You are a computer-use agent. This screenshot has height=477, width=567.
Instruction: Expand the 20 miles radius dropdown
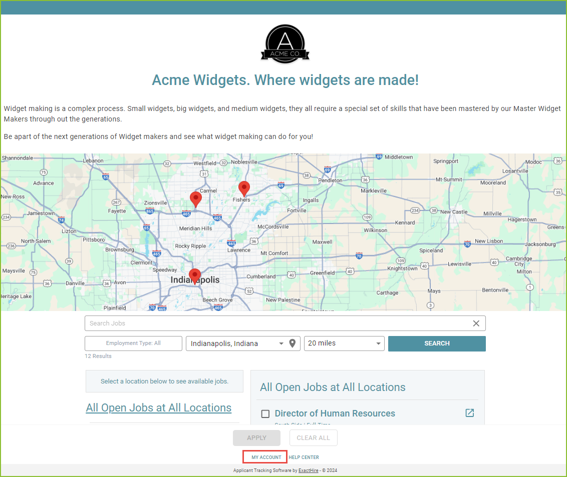click(344, 343)
